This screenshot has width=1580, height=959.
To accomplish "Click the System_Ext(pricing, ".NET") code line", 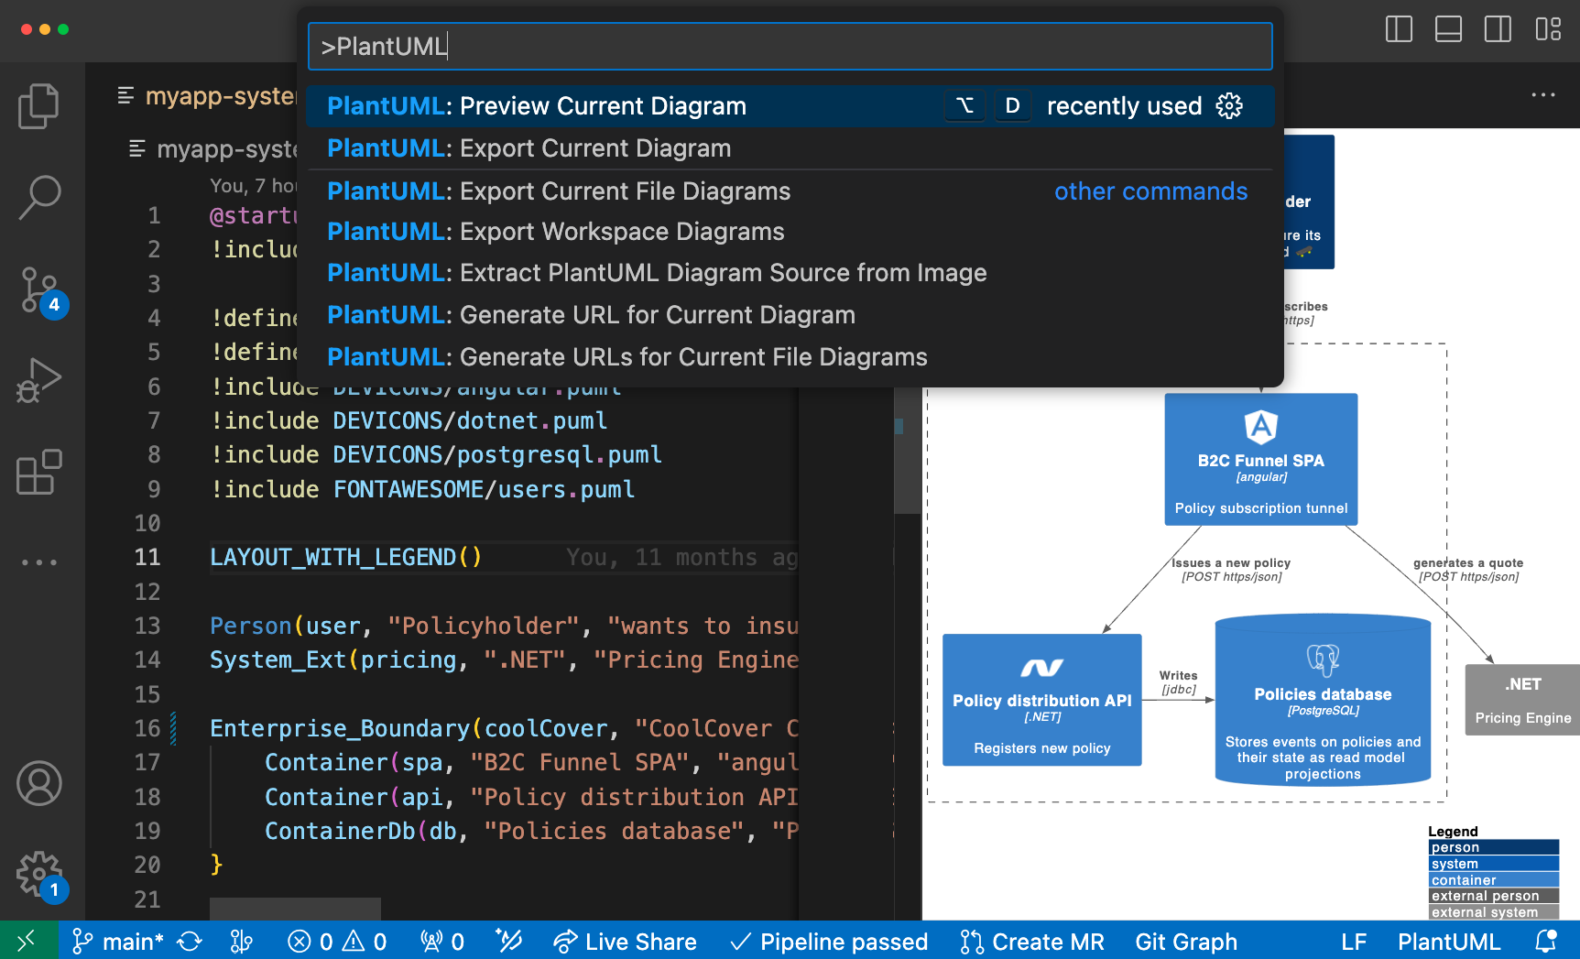I will pyautogui.click(x=504, y=659).
